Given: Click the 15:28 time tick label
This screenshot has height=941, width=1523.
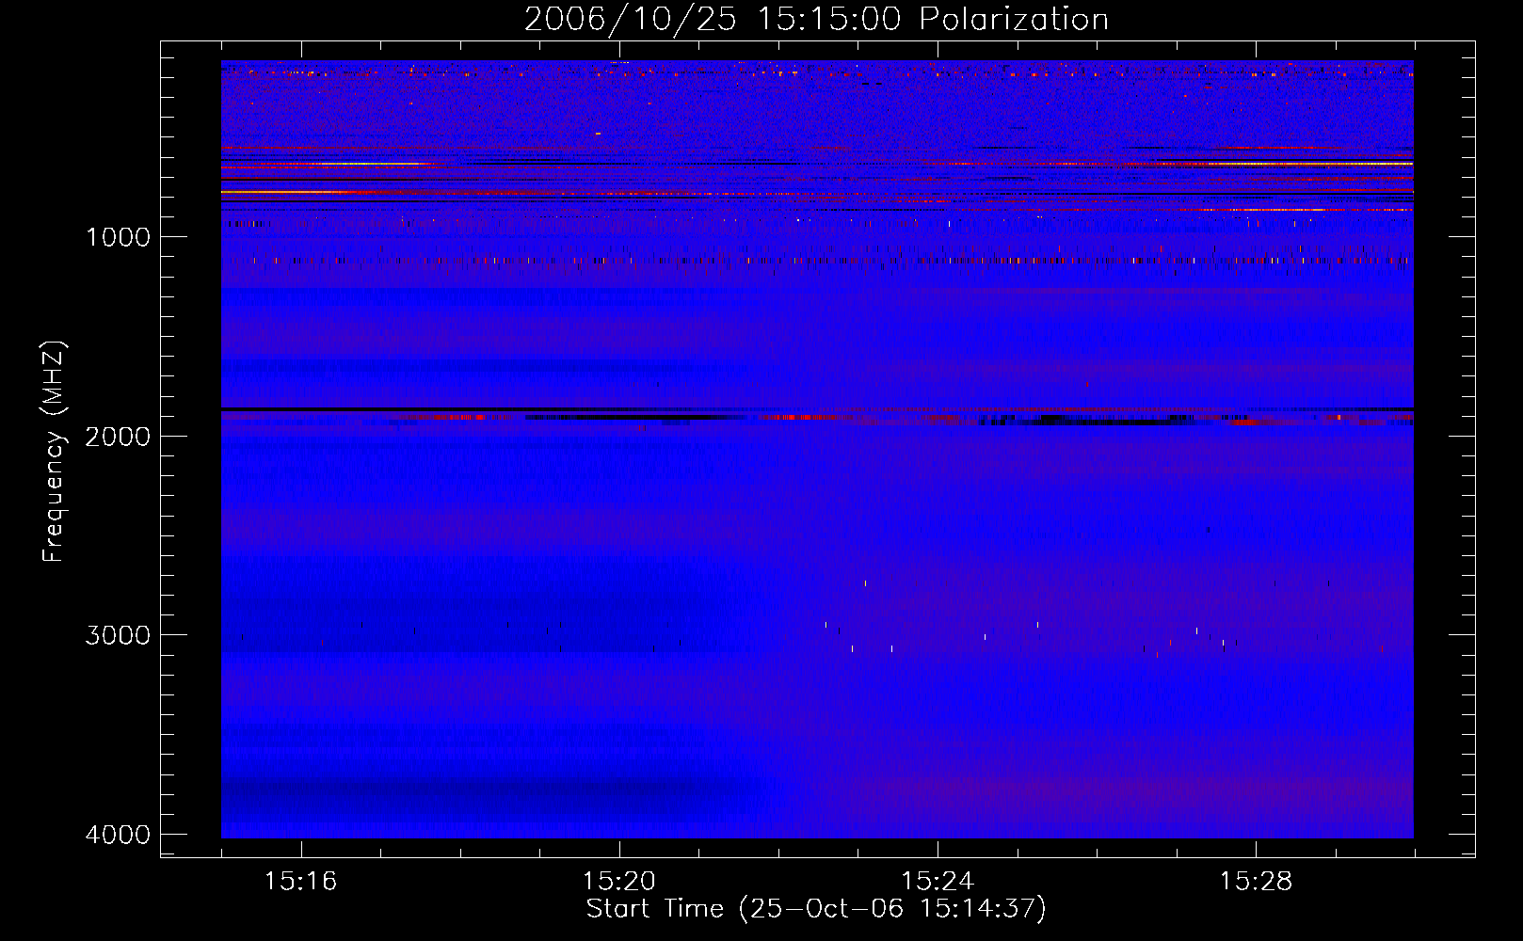Looking at the screenshot, I should click(x=1256, y=882).
